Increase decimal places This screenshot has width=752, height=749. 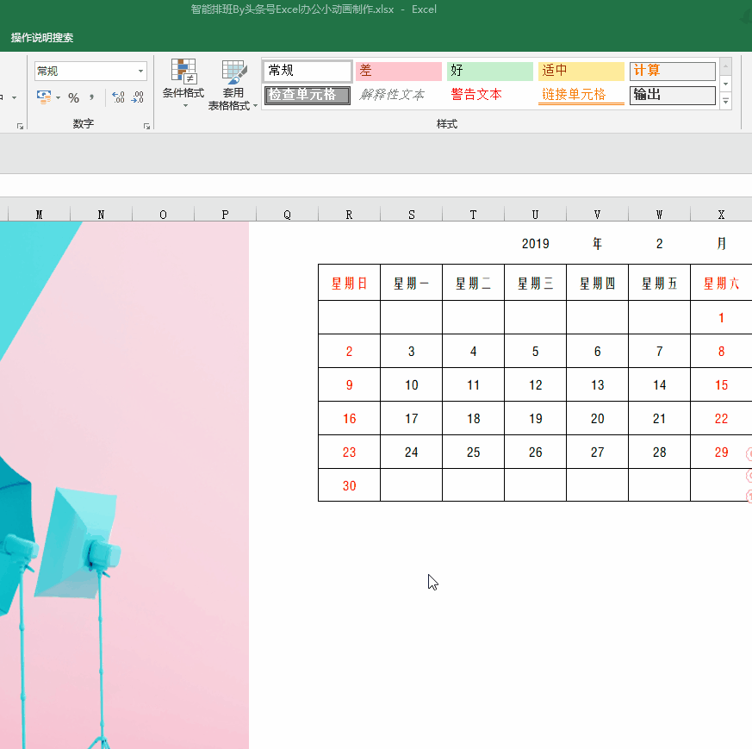pyautogui.click(x=118, y=98)
